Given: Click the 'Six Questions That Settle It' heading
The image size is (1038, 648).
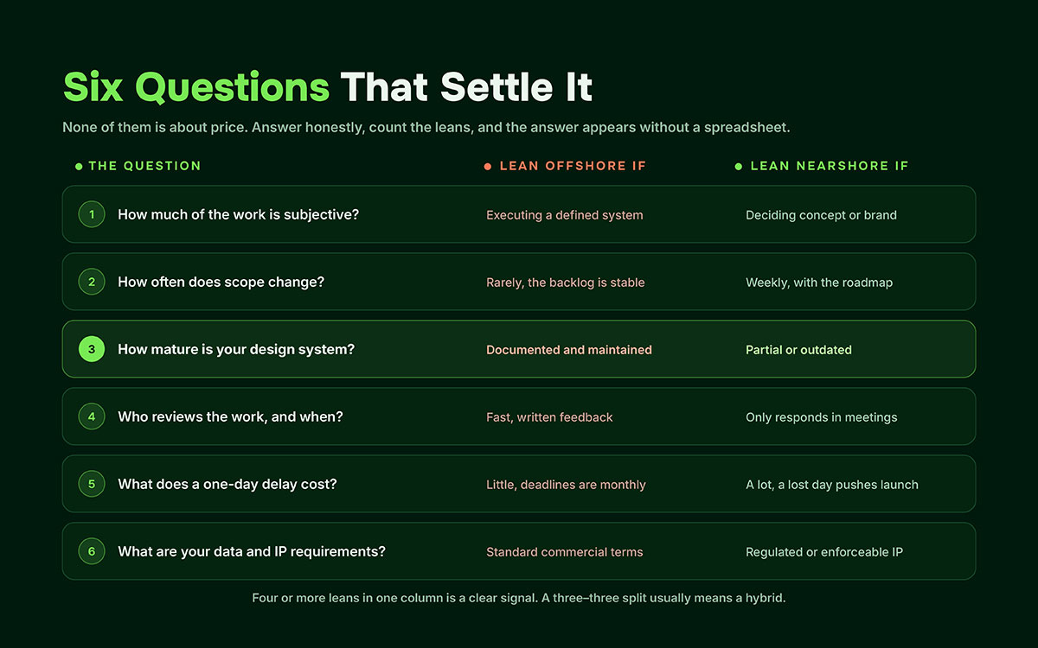Looking at the screenshot, I should tap(328, 87).
